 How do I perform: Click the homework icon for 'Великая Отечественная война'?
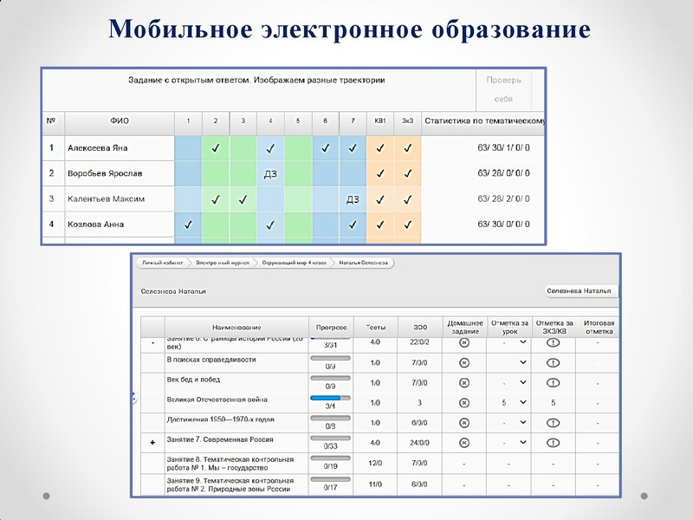point(465,401)
